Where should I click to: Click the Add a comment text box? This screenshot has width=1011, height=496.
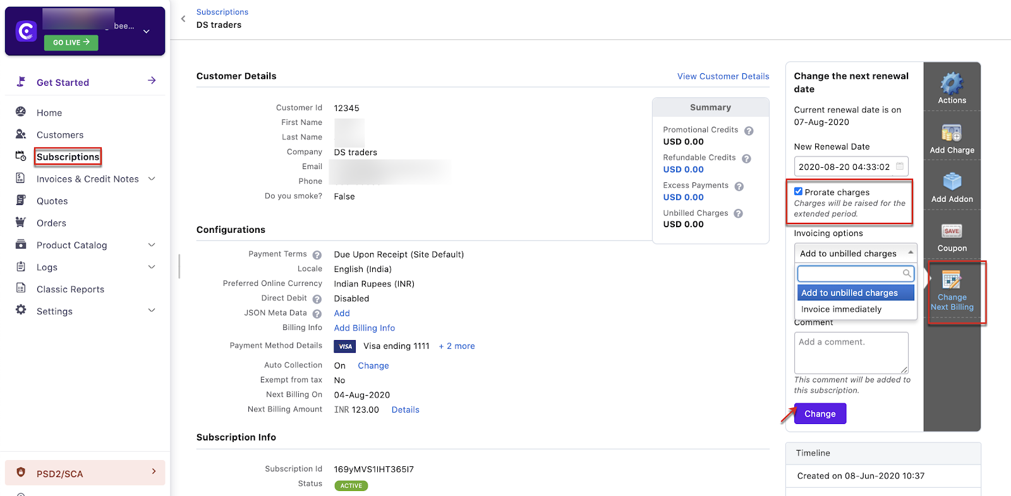851,352
